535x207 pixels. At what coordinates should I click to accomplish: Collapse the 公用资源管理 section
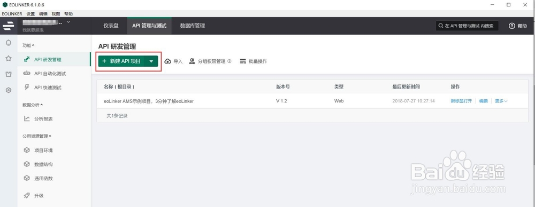pyautogui.click(x=37, y=136)
